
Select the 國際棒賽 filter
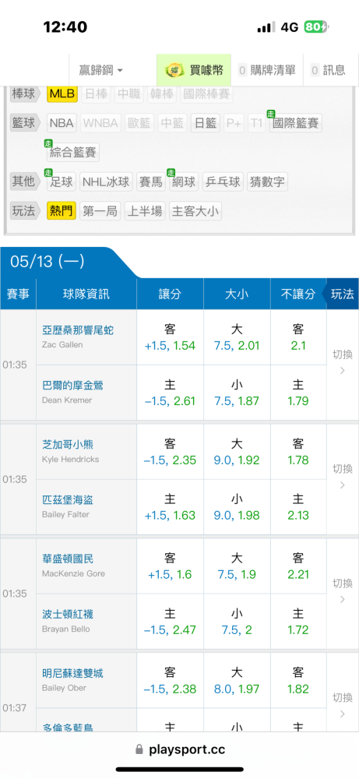[x=206, y=93]
